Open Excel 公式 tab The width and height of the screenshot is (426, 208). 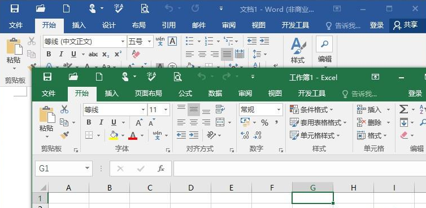click(x=185, y=93)
